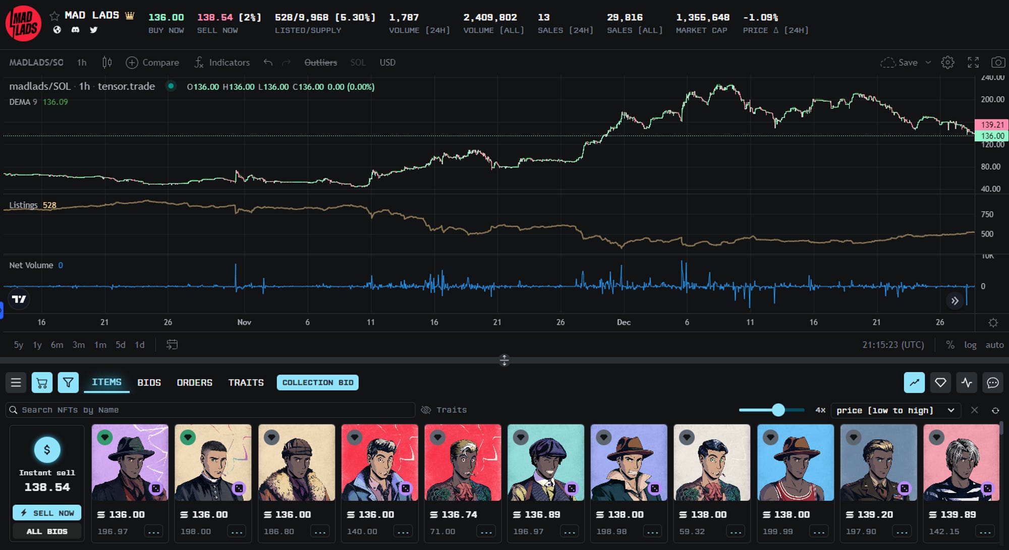Switch to the TRAITS tab
The width and height of the screenshot is (1009, 550).
(x=246, y=383)
